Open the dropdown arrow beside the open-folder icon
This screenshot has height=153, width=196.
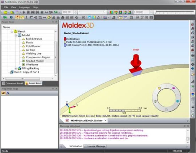[x=9, y=12]
